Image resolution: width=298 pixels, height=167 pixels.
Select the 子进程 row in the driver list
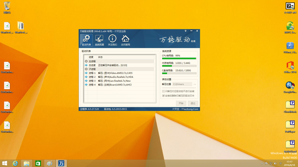pyautogui.click(x=119, y=69)
